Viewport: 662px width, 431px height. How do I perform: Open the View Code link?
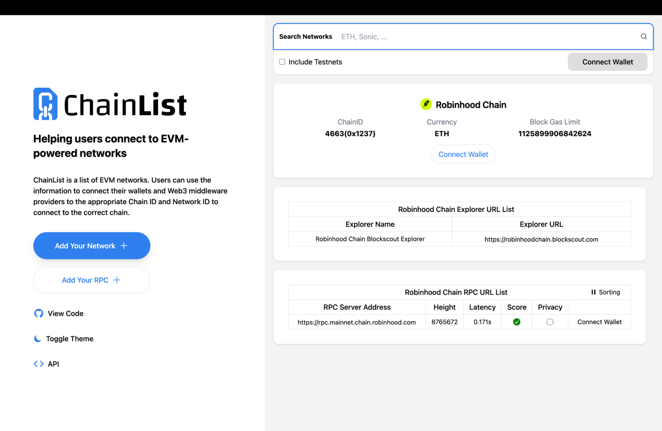click(x=59, y=313)
